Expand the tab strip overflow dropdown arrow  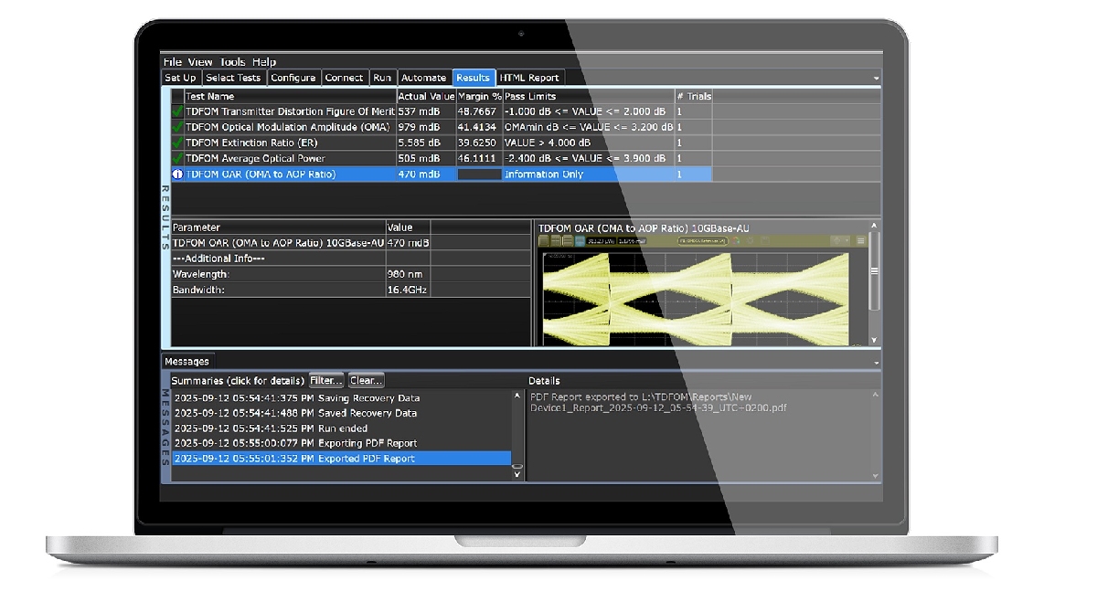tap(877, 79)
